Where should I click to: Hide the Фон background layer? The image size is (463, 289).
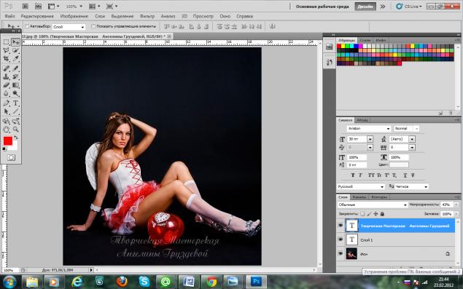pos(341,253)
